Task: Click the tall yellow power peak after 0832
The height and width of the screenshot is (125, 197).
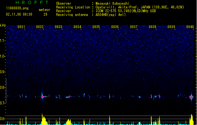Action: (x=44, y=119)
